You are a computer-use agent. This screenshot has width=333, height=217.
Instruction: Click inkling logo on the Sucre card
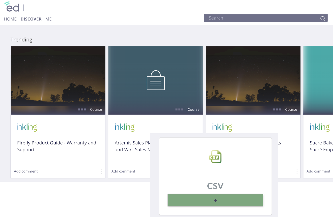pos(320,127)
